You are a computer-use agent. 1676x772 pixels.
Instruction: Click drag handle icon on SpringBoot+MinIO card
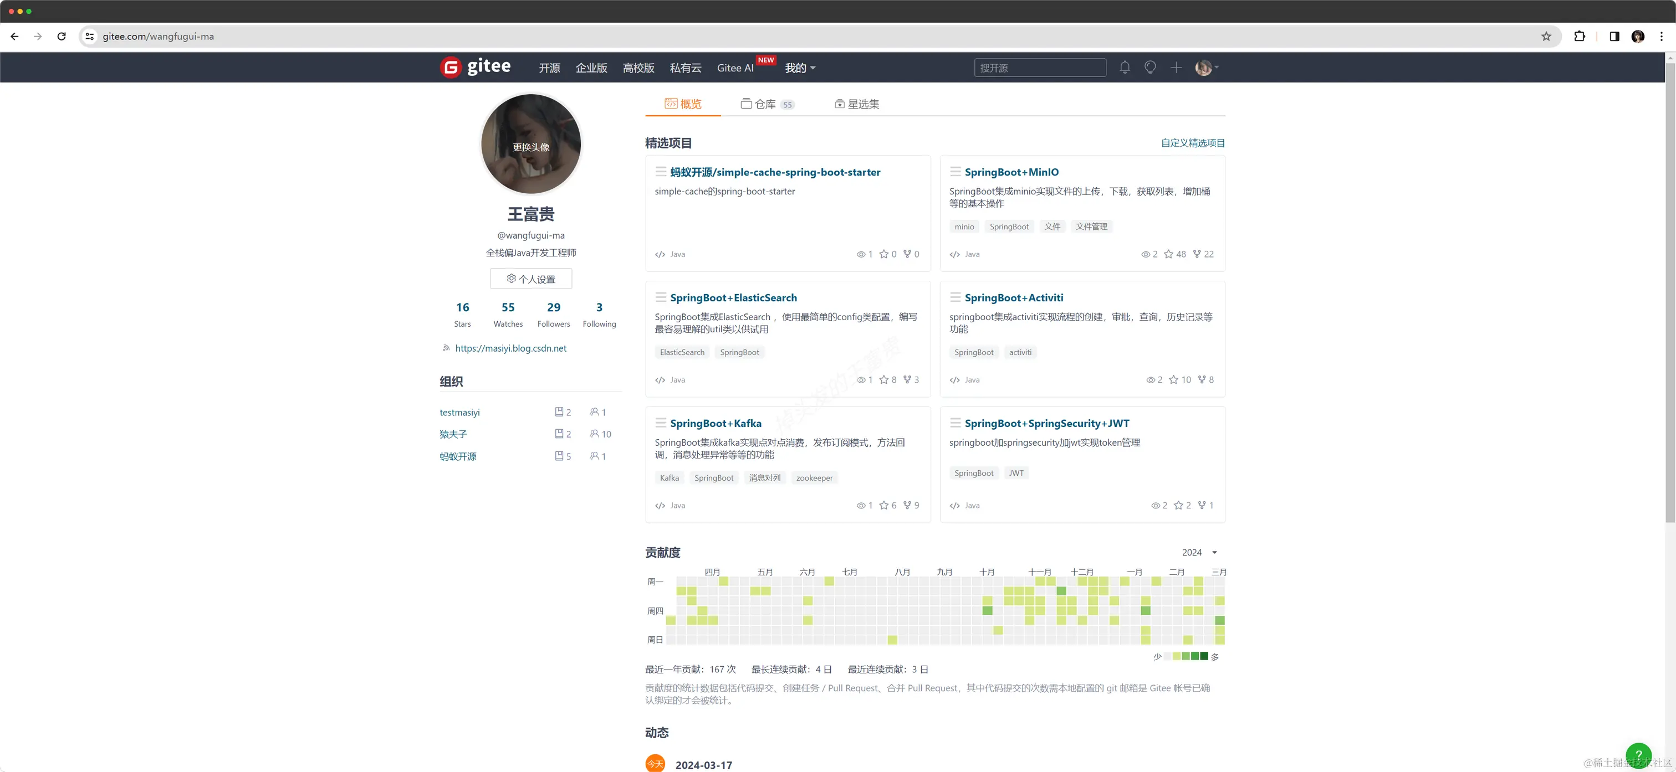955,172
